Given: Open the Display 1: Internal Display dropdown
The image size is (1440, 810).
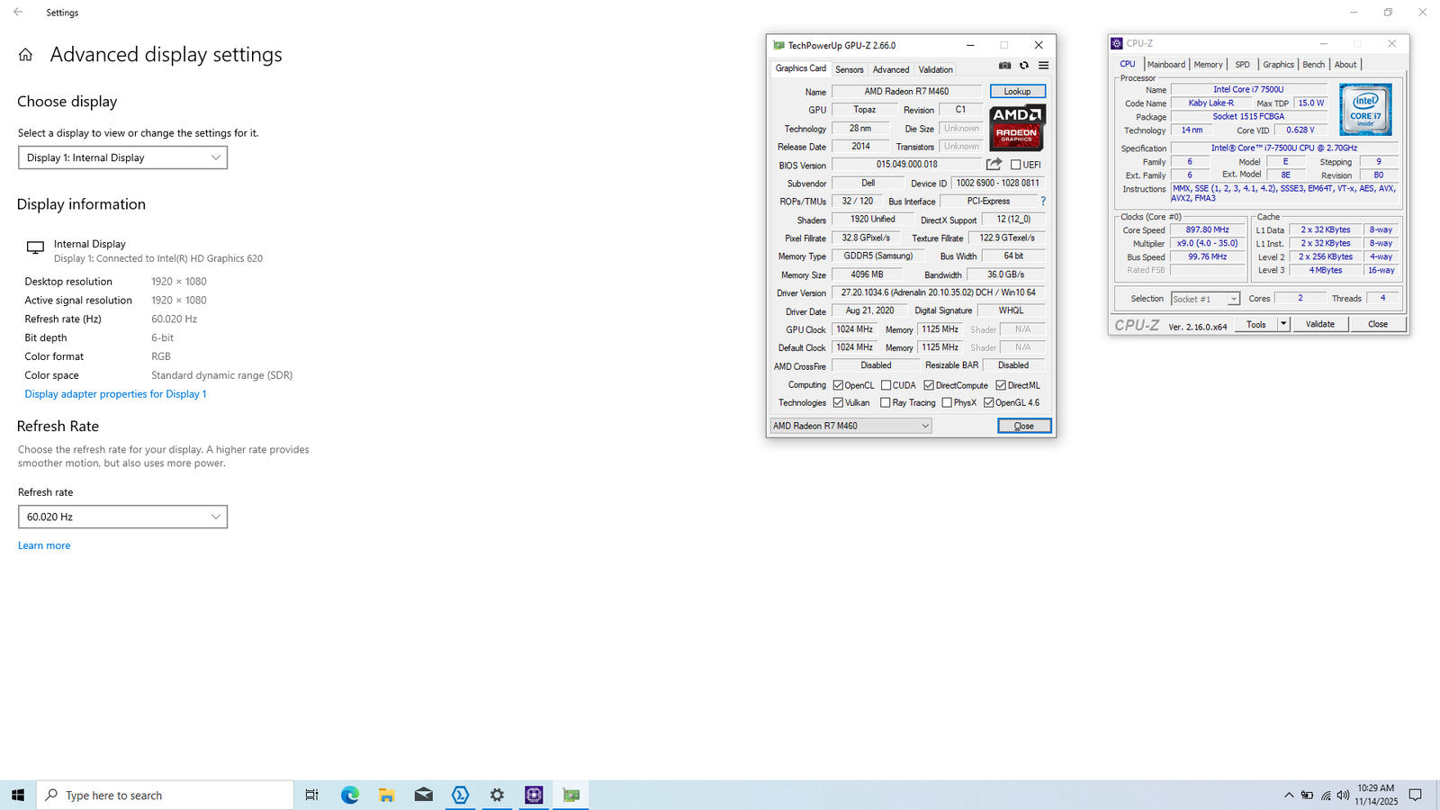Looking at the screenshot, I should click(x=122, y=157).
